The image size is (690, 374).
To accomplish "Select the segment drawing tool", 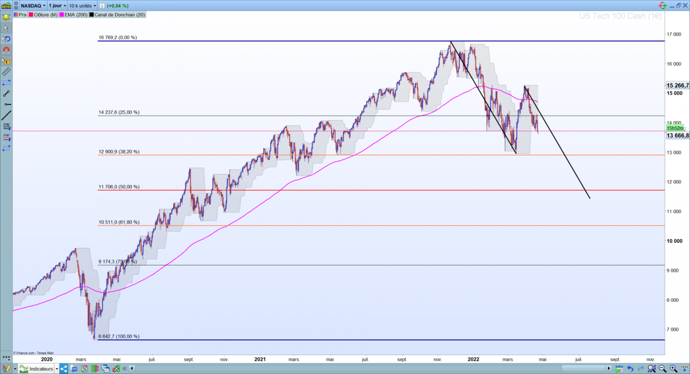I will [x=6, y=94].
